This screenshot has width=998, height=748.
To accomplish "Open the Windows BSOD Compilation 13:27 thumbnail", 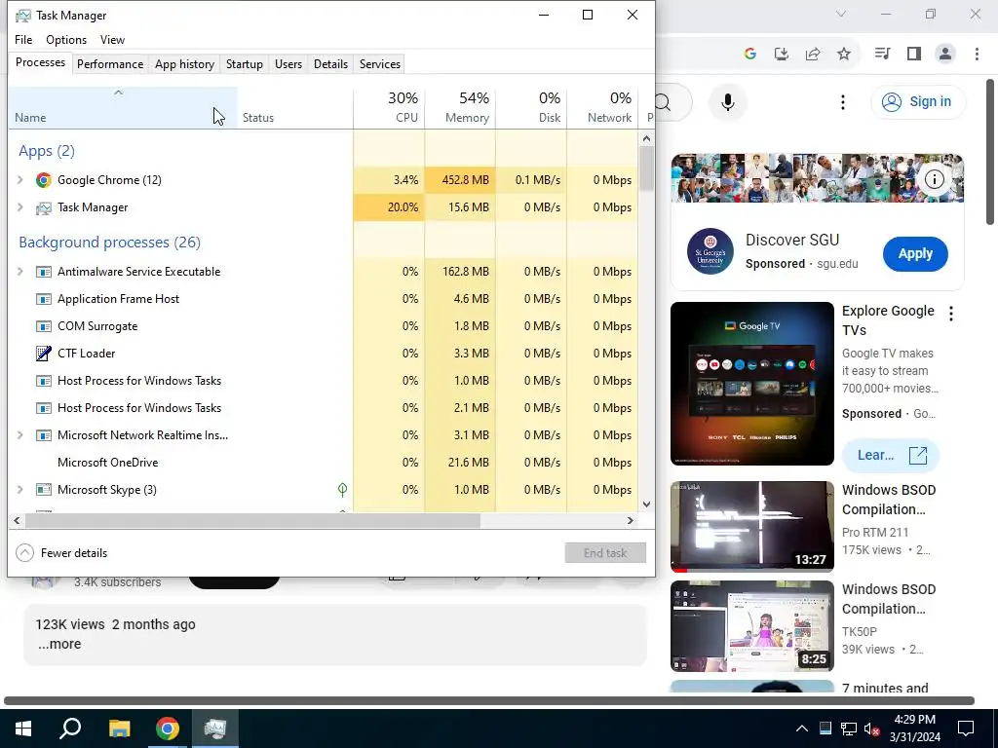I will (x=752, y=527).
